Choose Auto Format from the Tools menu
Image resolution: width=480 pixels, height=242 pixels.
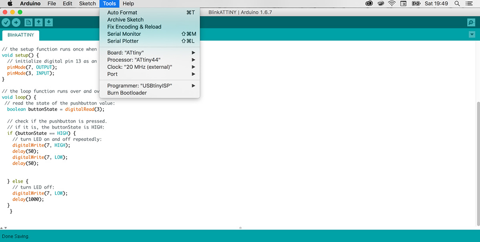coord(150,13)
